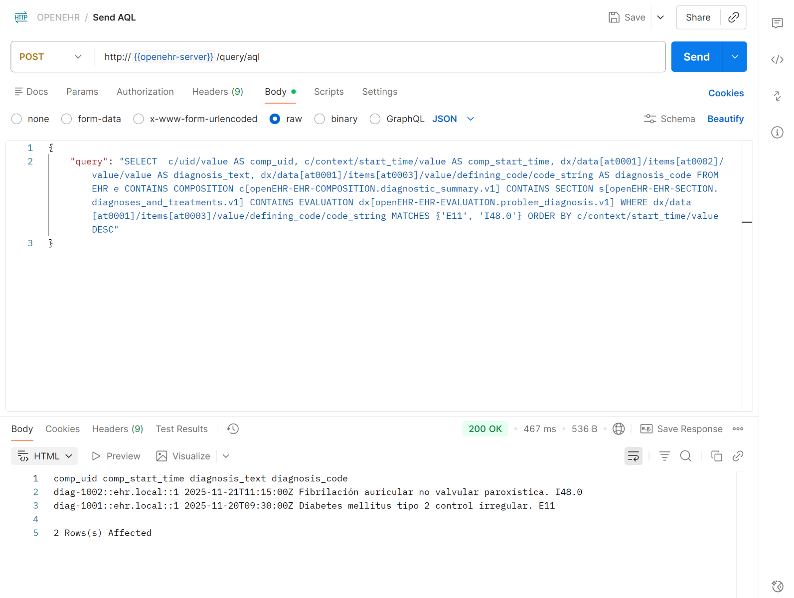Toggle word wrap in response viewer
Screen dimensions: 794x598
[633, 456]
